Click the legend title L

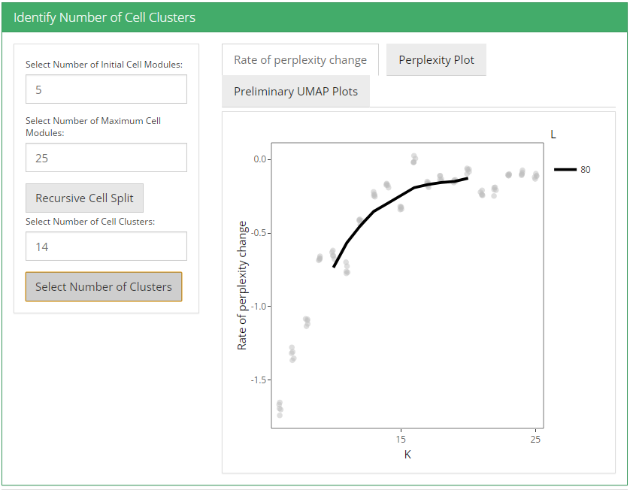tap(553, 135)
